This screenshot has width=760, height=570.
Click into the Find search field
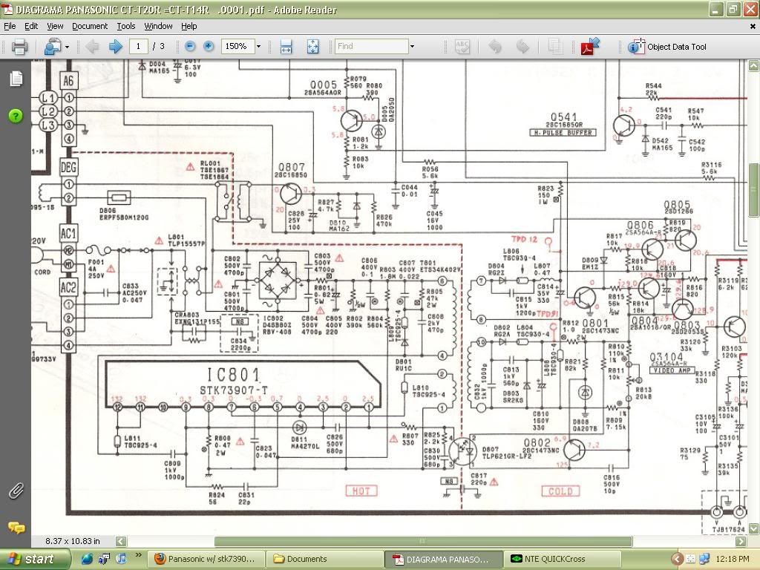click(x=371, y=46)
